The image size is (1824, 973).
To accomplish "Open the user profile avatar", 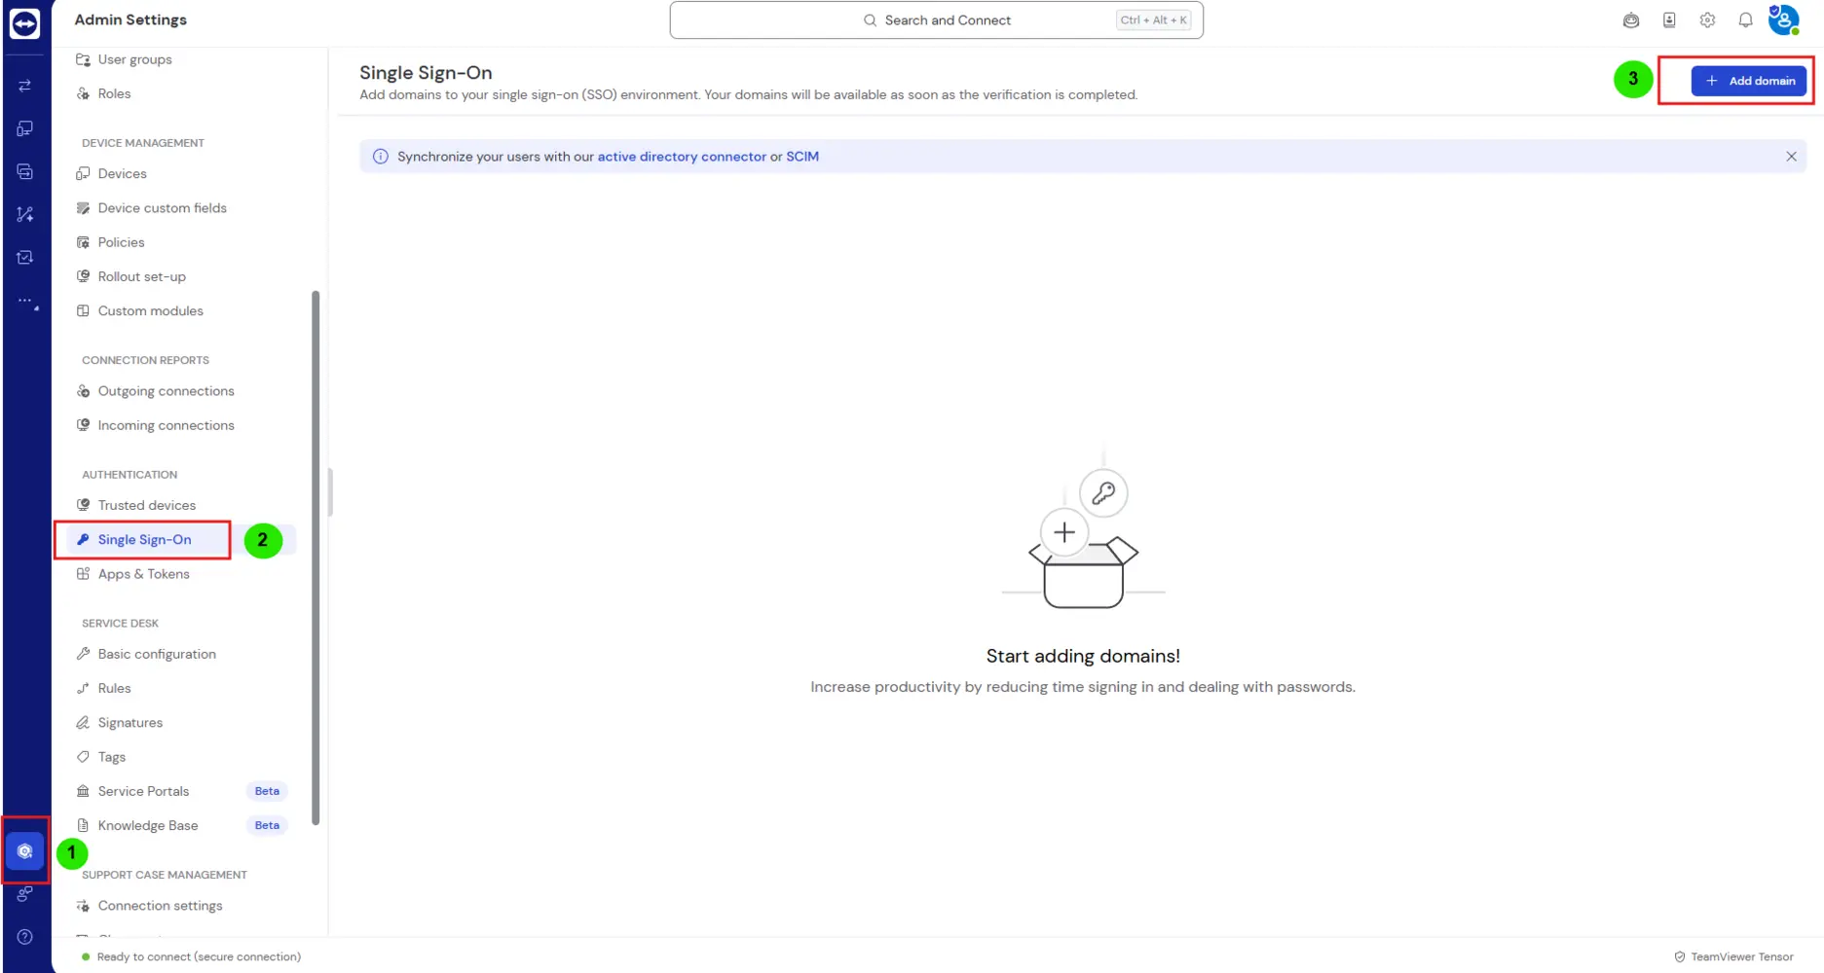I will click(x=1784, y=19).
